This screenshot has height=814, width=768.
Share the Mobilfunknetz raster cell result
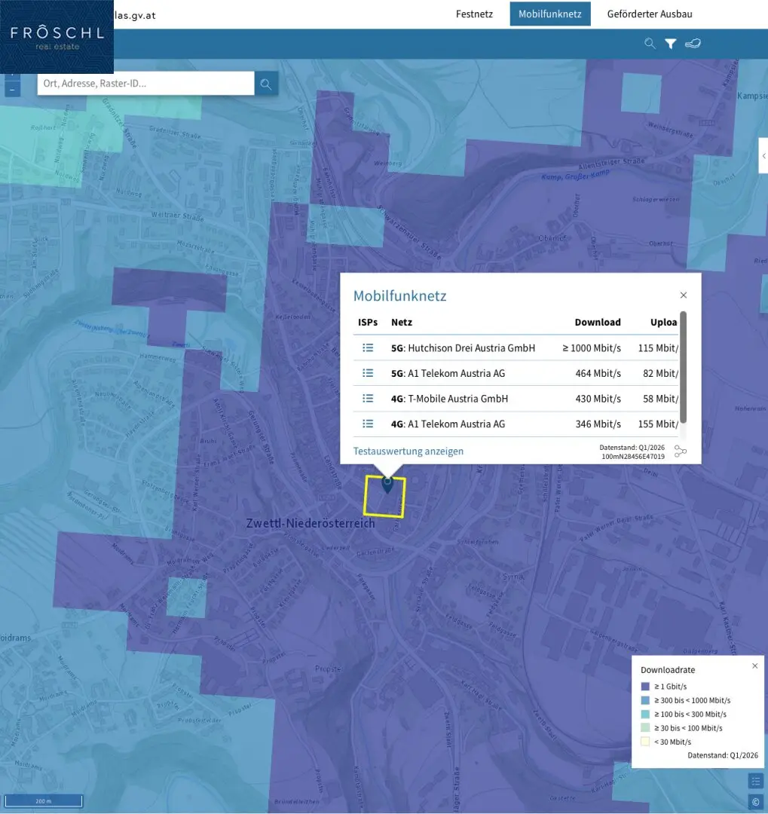(x=681, y=451)
